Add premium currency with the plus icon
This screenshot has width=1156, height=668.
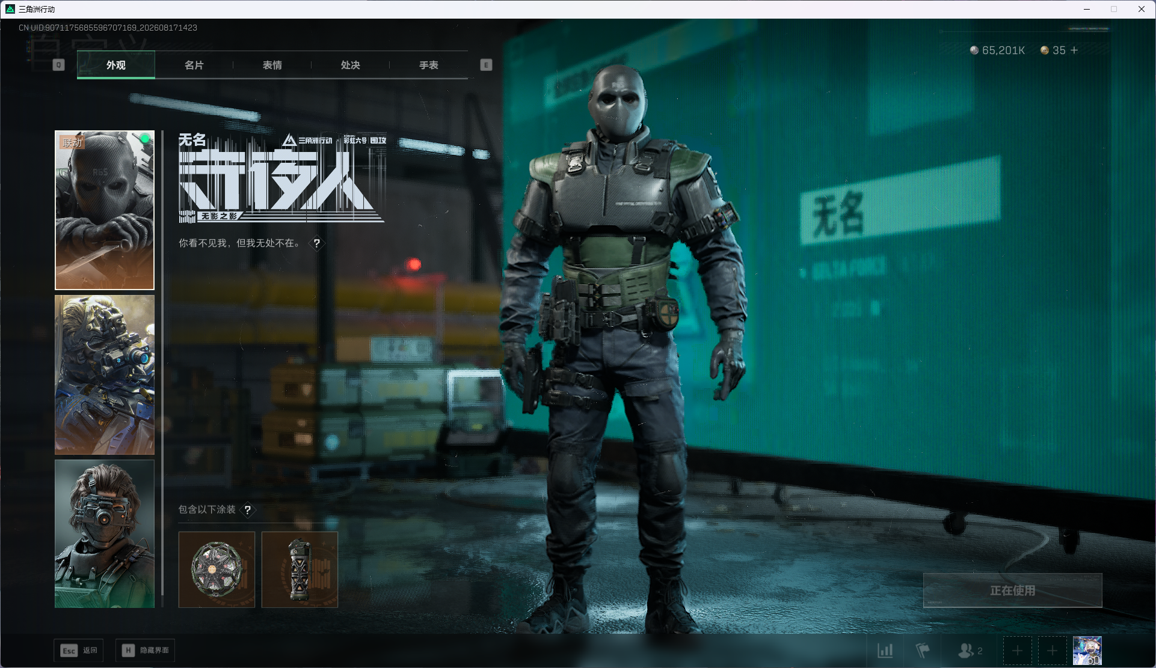[x=1074, y=50]
